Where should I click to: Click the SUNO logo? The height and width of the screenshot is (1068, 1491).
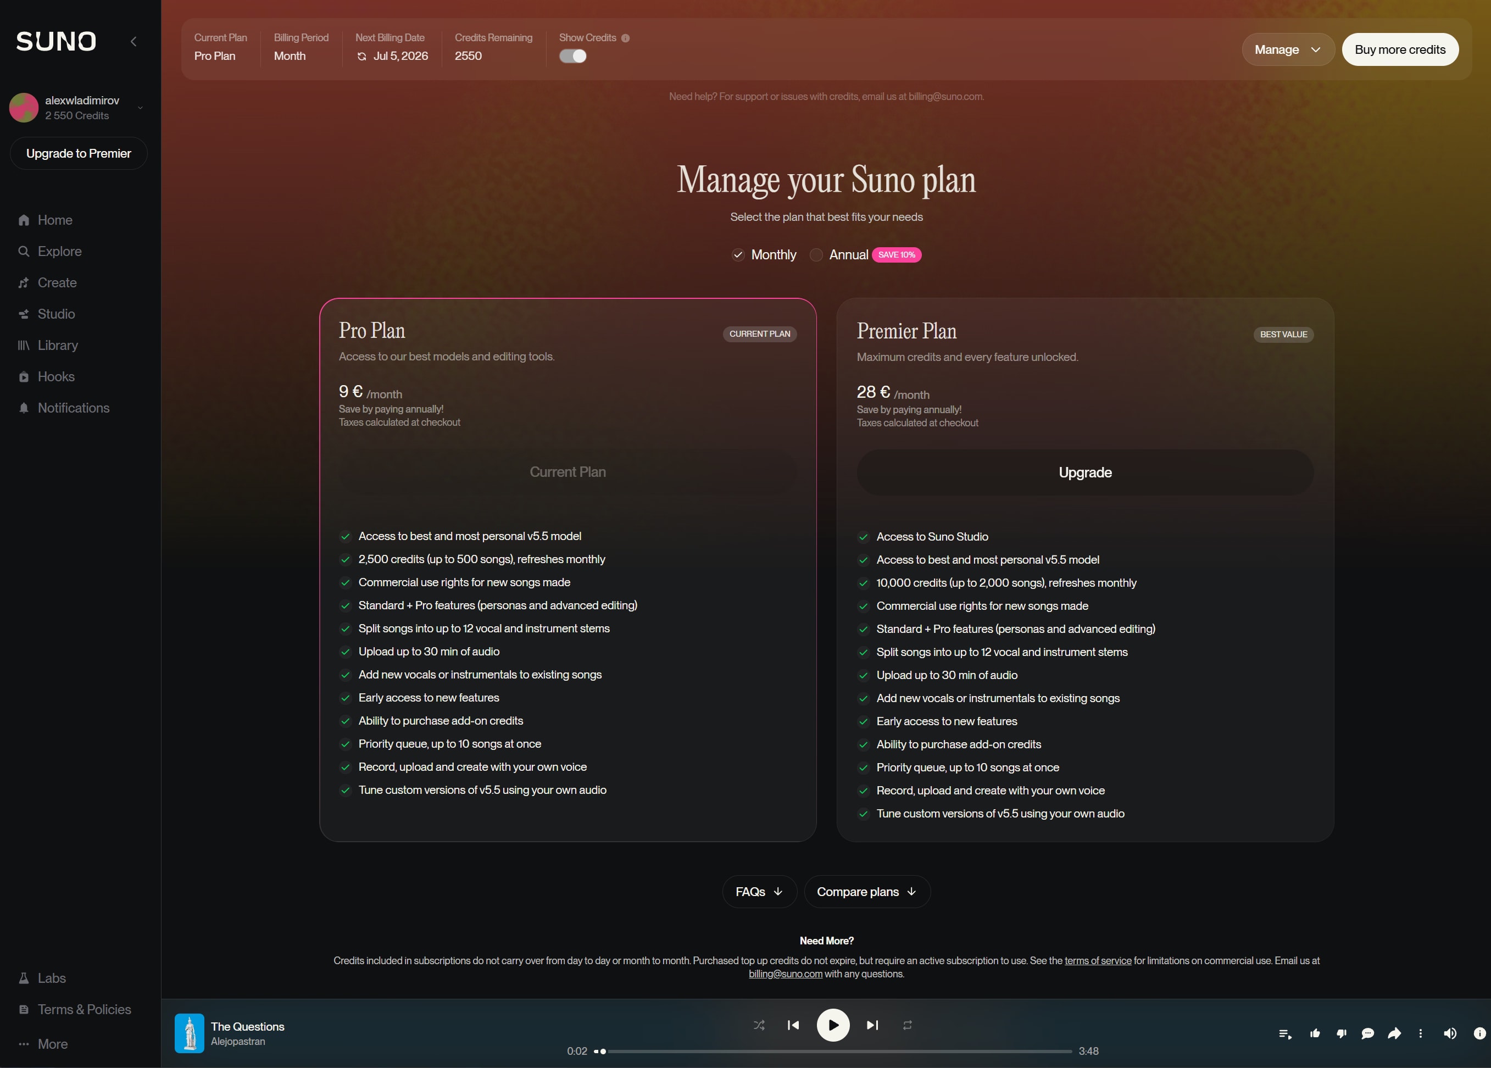[x=56, y=41]
